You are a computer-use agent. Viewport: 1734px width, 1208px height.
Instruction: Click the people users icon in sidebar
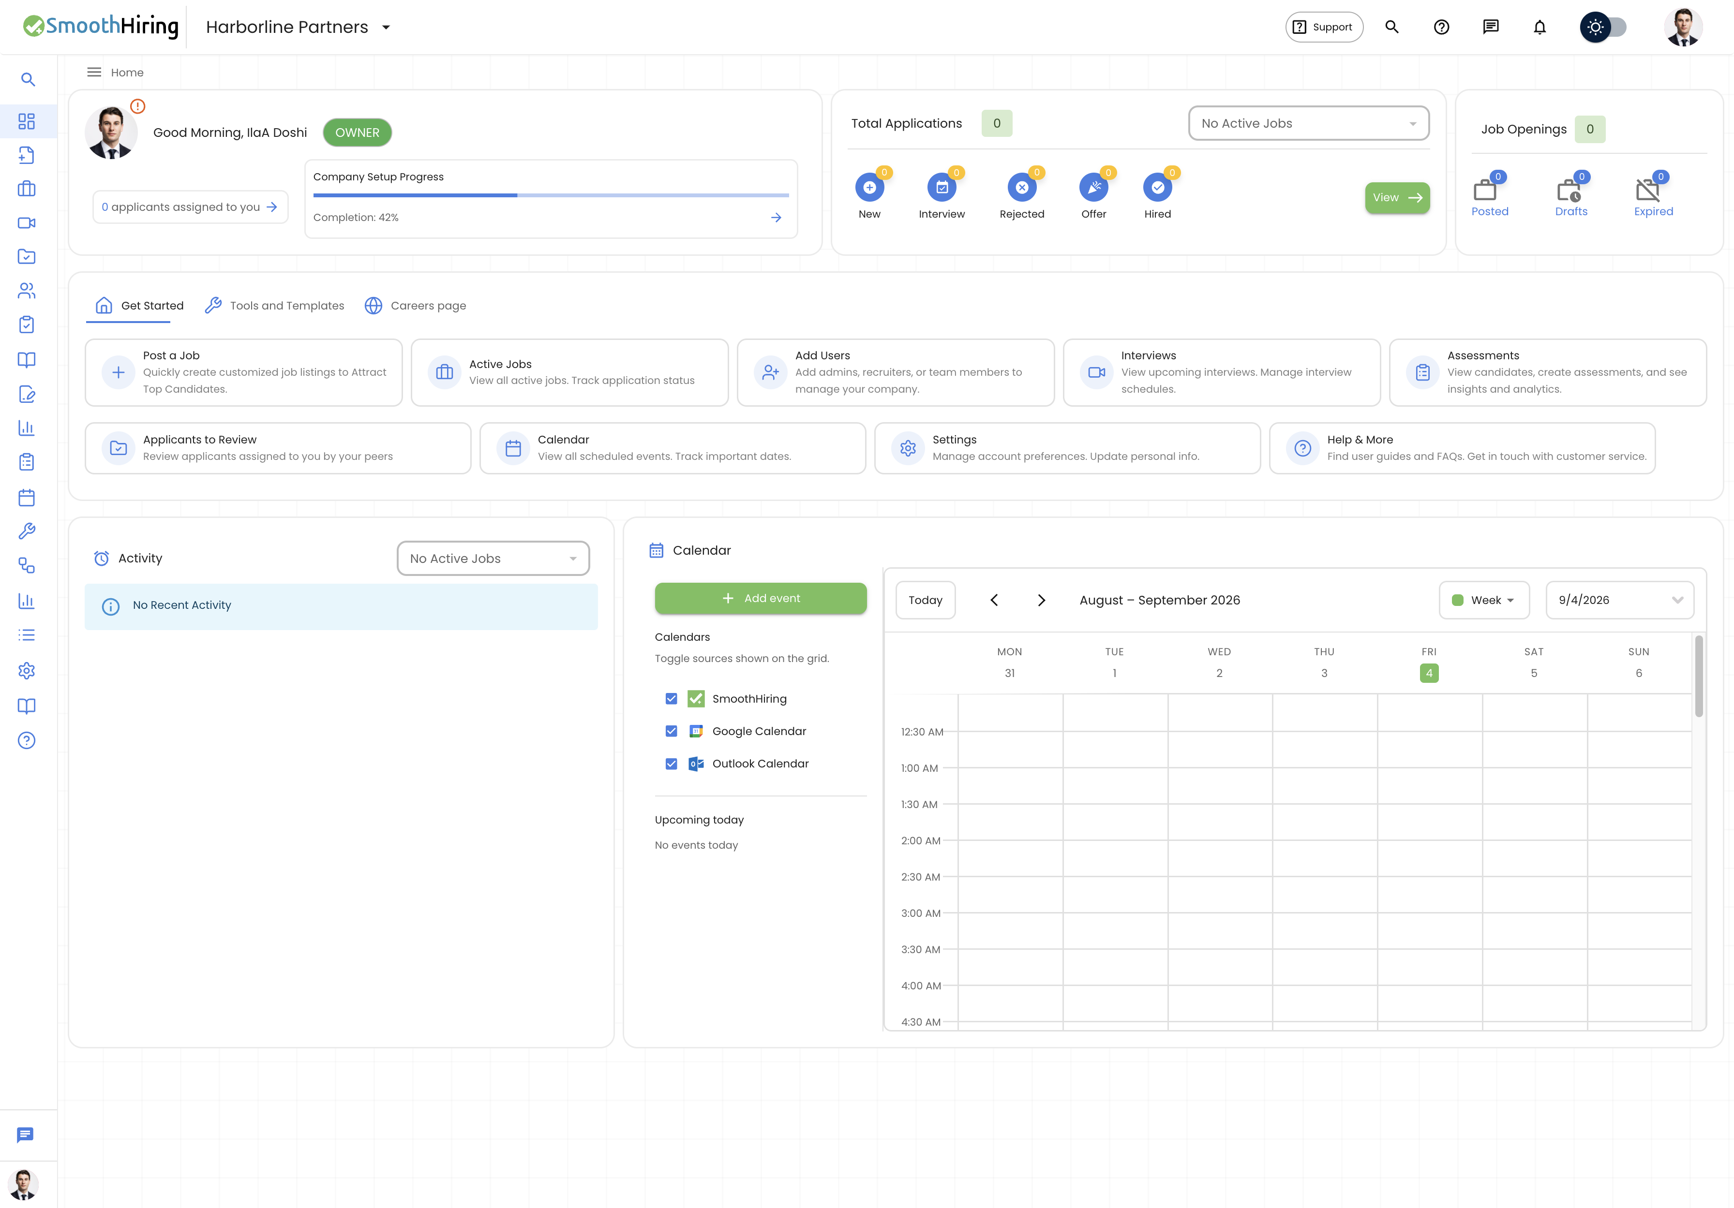coord(27,291)
